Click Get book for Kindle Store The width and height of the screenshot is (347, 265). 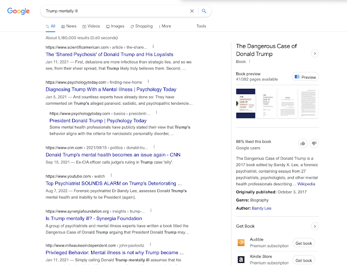pyautogui.click(x=304, y=260)
